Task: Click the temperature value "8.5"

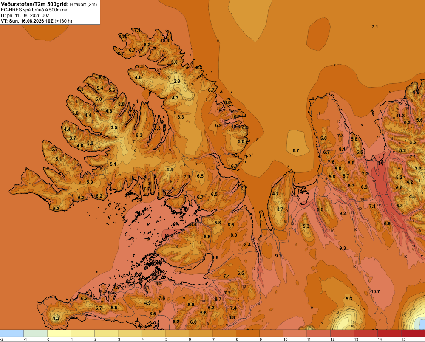Action: pos(103,291)
